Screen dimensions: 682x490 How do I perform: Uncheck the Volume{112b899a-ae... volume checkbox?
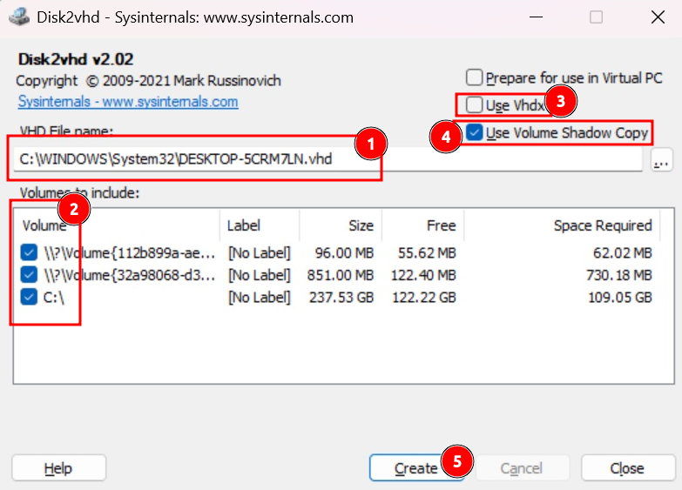coord(29,252)
